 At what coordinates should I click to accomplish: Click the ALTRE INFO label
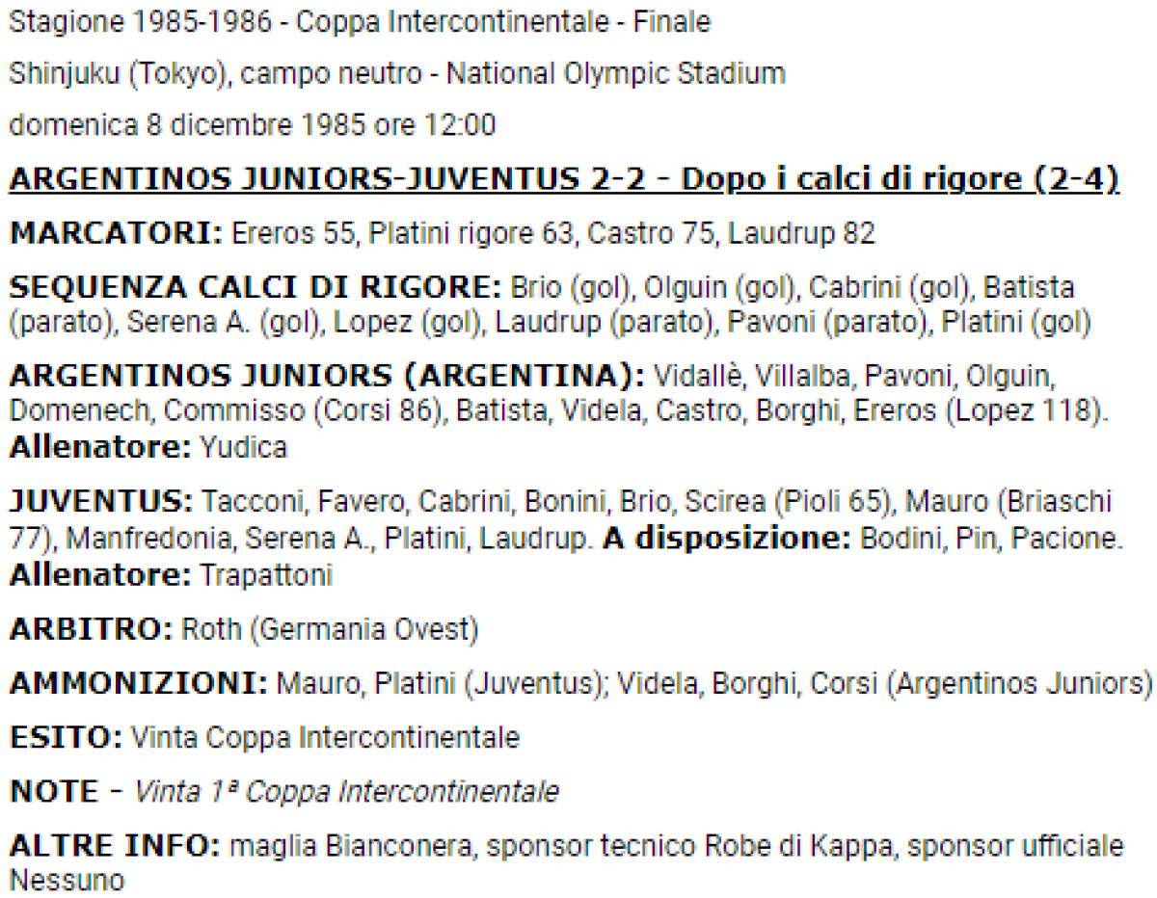tap(116, 847)
